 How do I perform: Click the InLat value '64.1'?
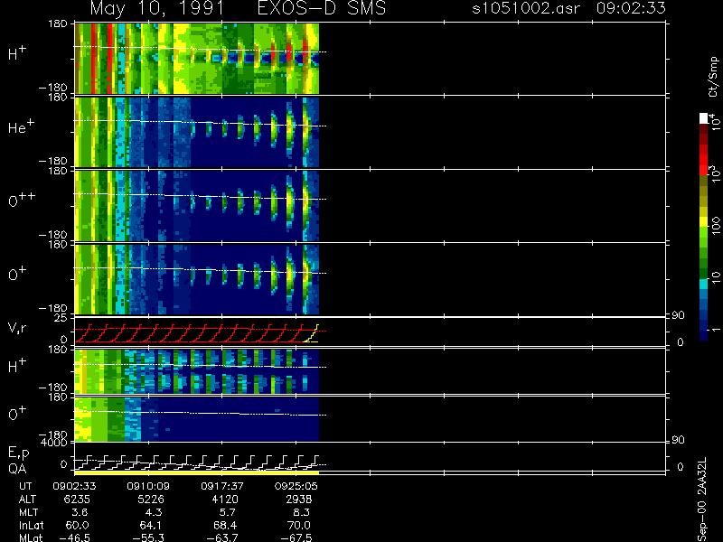coord(151,525)
